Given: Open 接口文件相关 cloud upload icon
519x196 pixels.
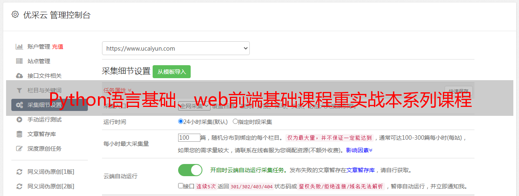Looking at the screenshot, I should pyautogui.click(x=19, y=76).
